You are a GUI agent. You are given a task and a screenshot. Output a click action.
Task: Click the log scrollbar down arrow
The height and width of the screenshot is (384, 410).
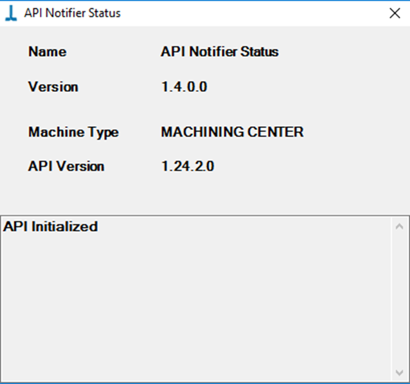tap(399, 372)
